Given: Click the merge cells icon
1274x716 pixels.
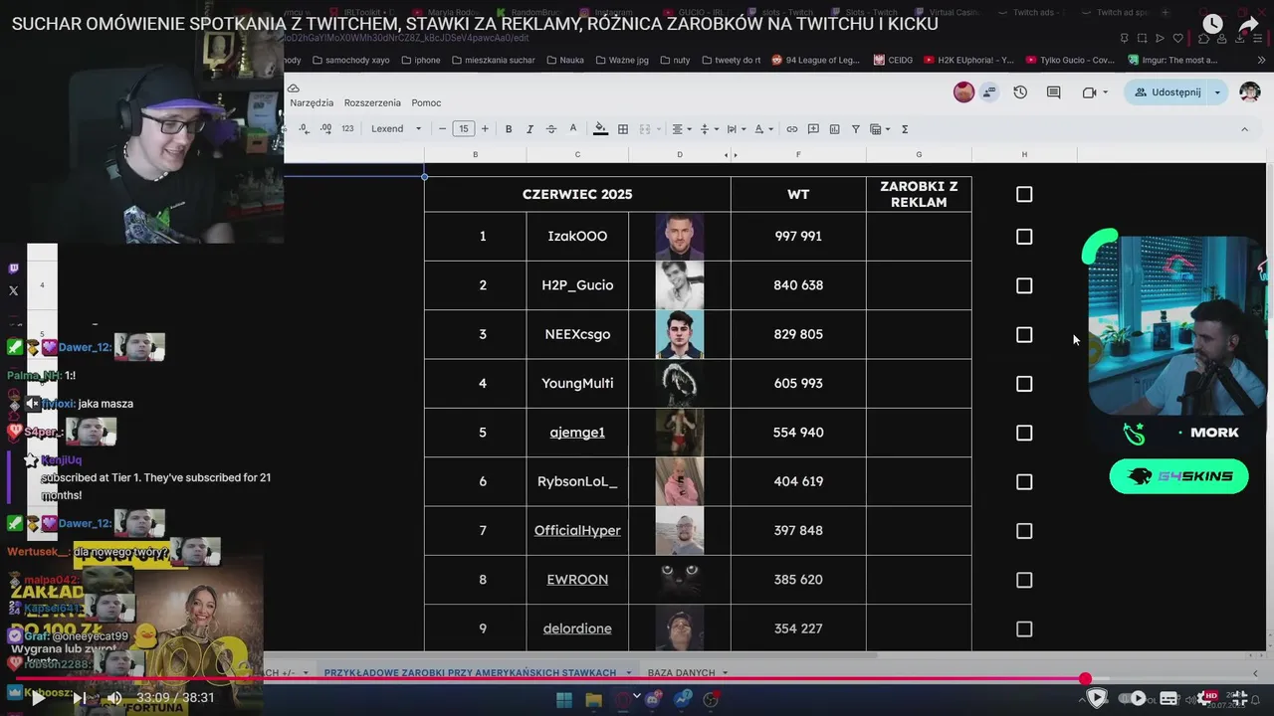Looking at the screenshot, I should tap(645, 129).
